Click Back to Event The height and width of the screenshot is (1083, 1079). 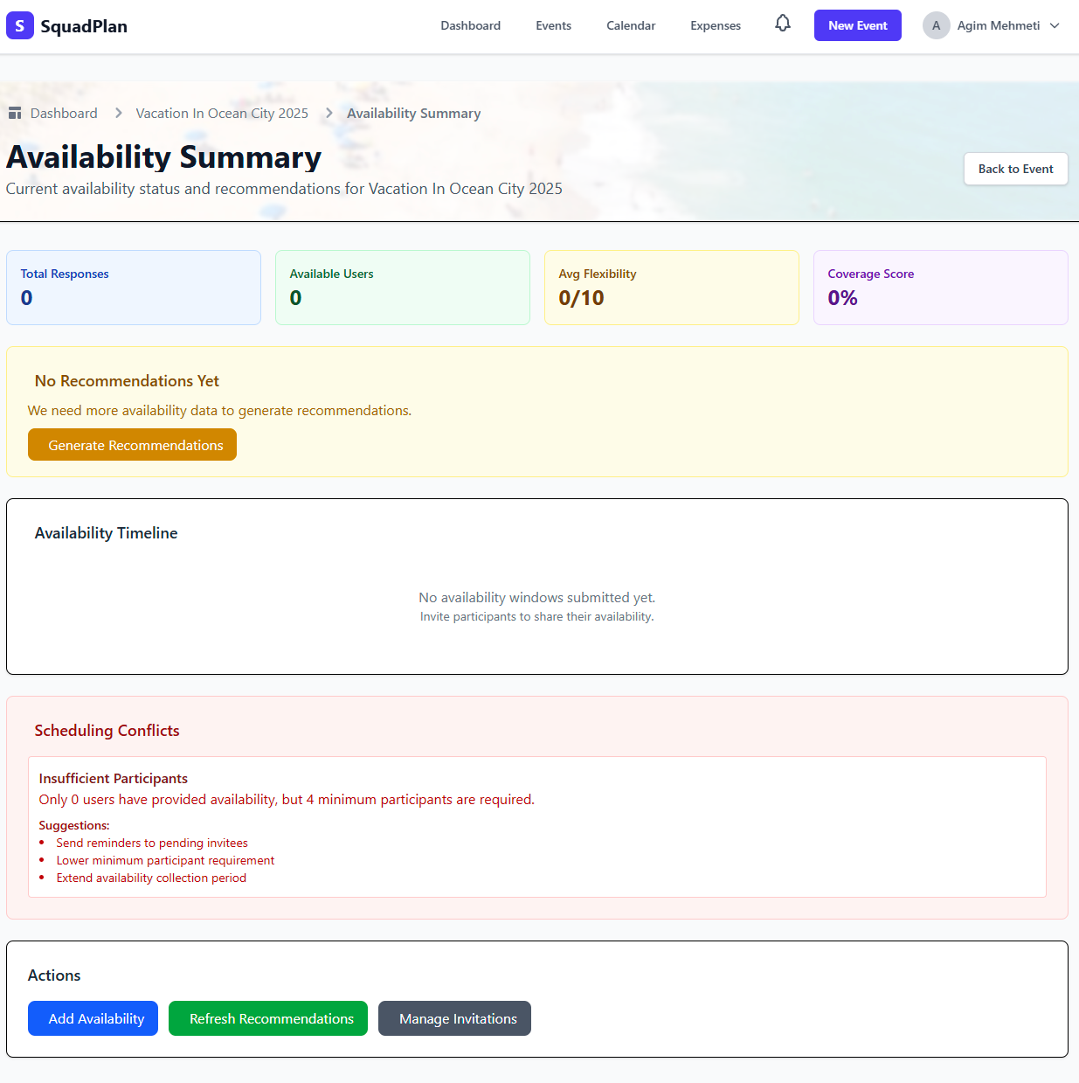(x=1015, y=169)
